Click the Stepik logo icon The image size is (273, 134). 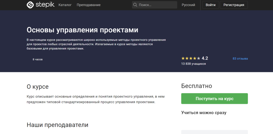point(30,5)
